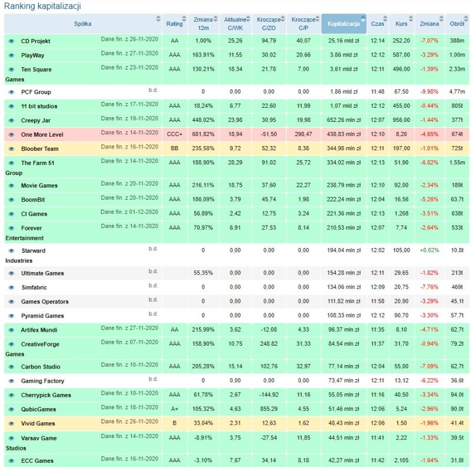Viewport: 471px width, 467px height.
Task: Click Movie Games link in table
Action: click(x=39, y=186)
